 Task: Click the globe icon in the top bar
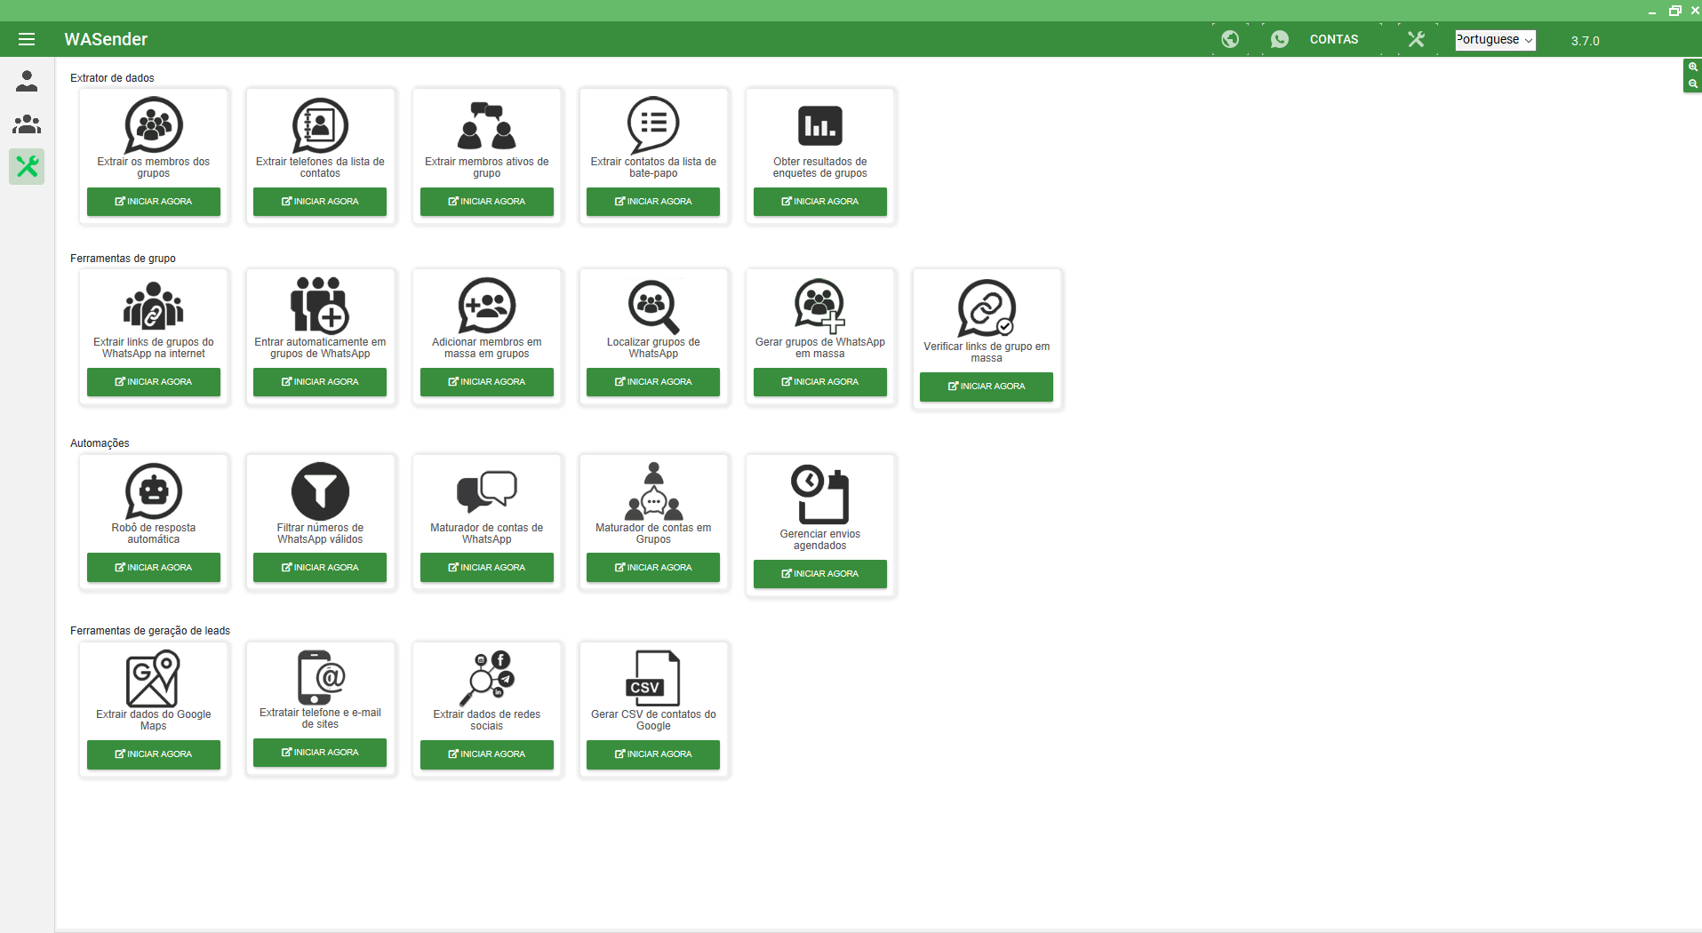coord(1230,39)
